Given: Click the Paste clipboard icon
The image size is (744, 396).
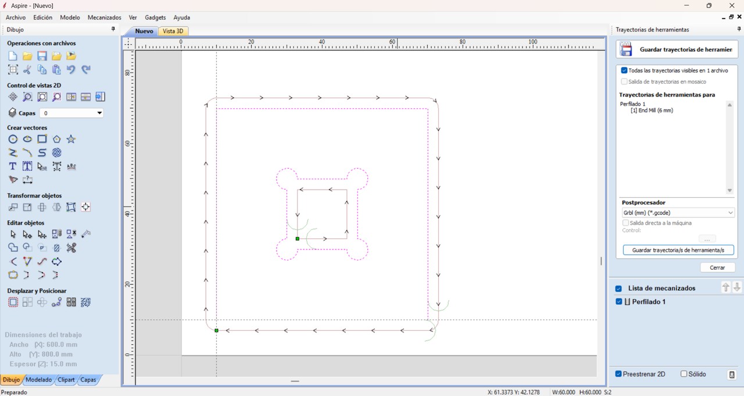Looking at the screenshot, I should 56,69.
